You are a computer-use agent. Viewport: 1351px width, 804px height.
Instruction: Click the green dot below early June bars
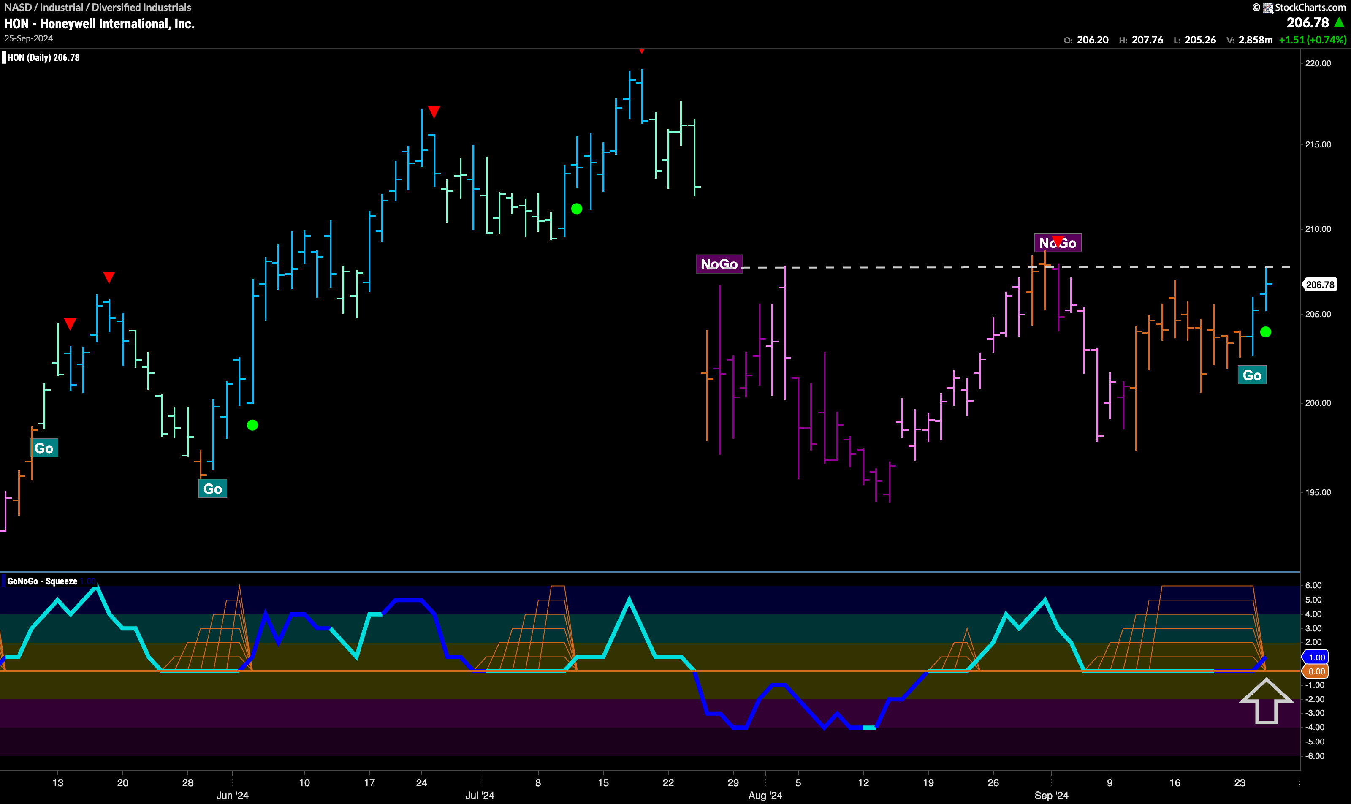252,425
